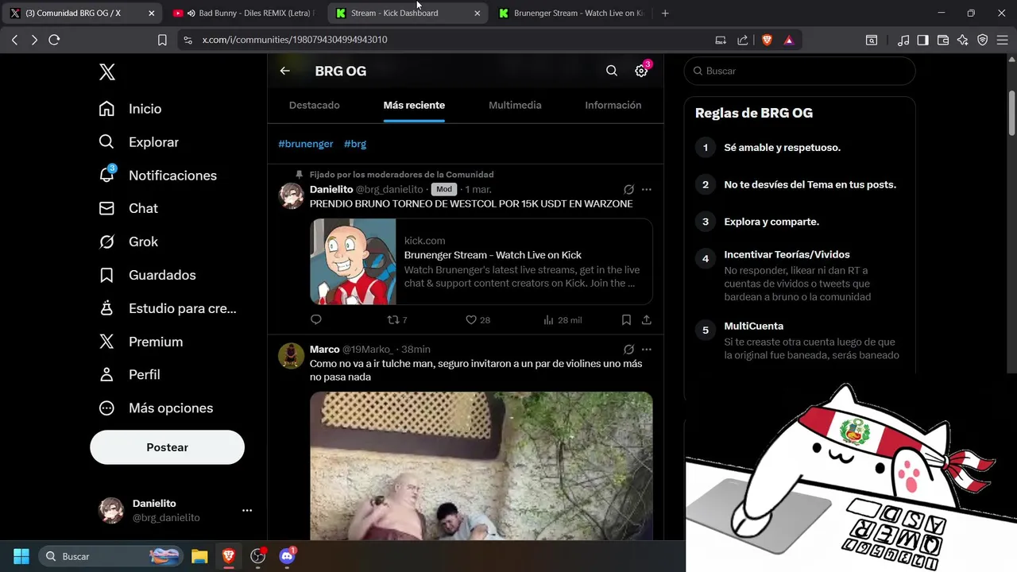Open Marco's post image
The width and height of the screenshot is (1017, 572).
click(481, 466)
